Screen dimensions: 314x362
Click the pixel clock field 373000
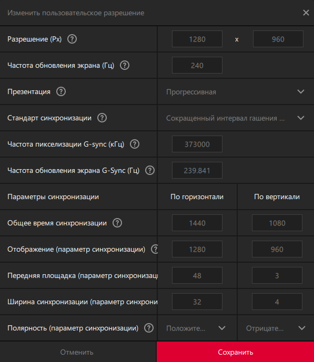point(197,144)
